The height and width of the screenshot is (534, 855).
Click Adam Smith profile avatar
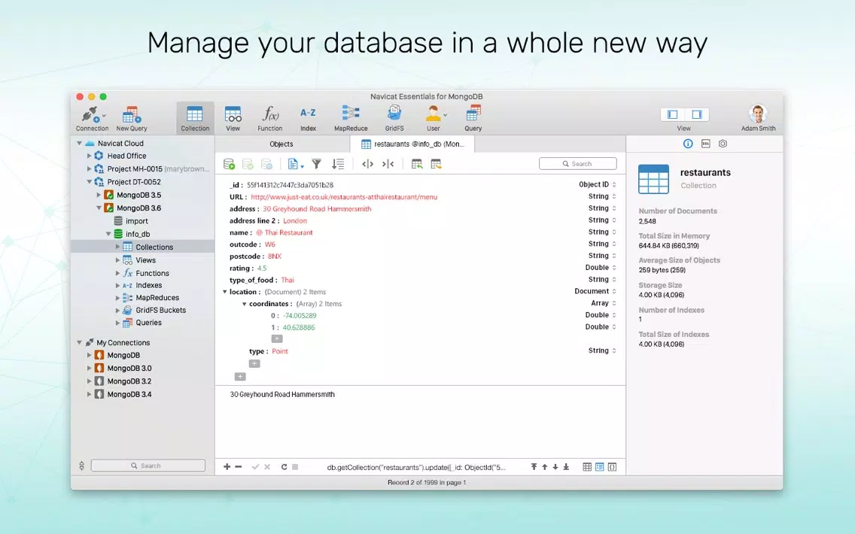pos(758,114)
